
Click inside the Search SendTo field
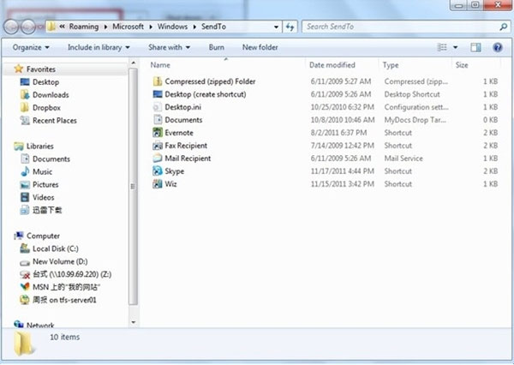click(400, 27)
